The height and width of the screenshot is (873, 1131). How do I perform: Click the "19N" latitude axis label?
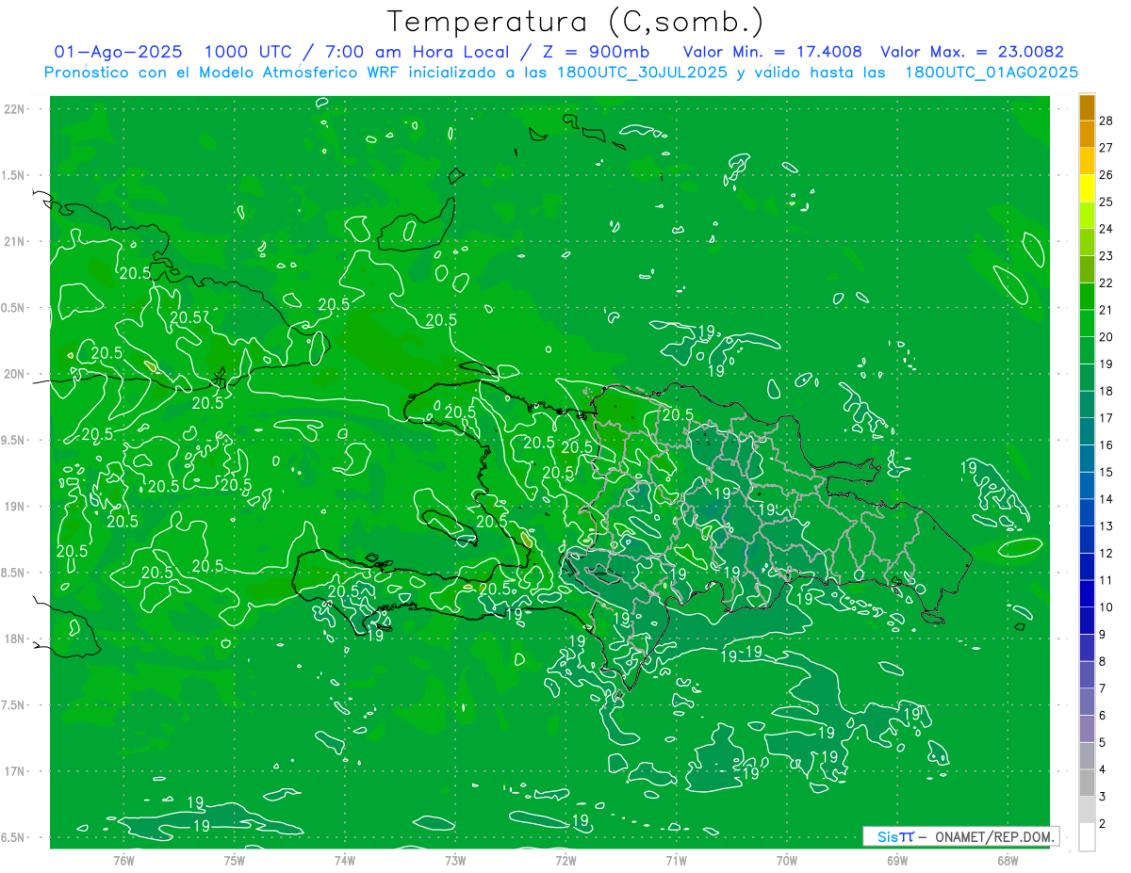click(13, 507)
